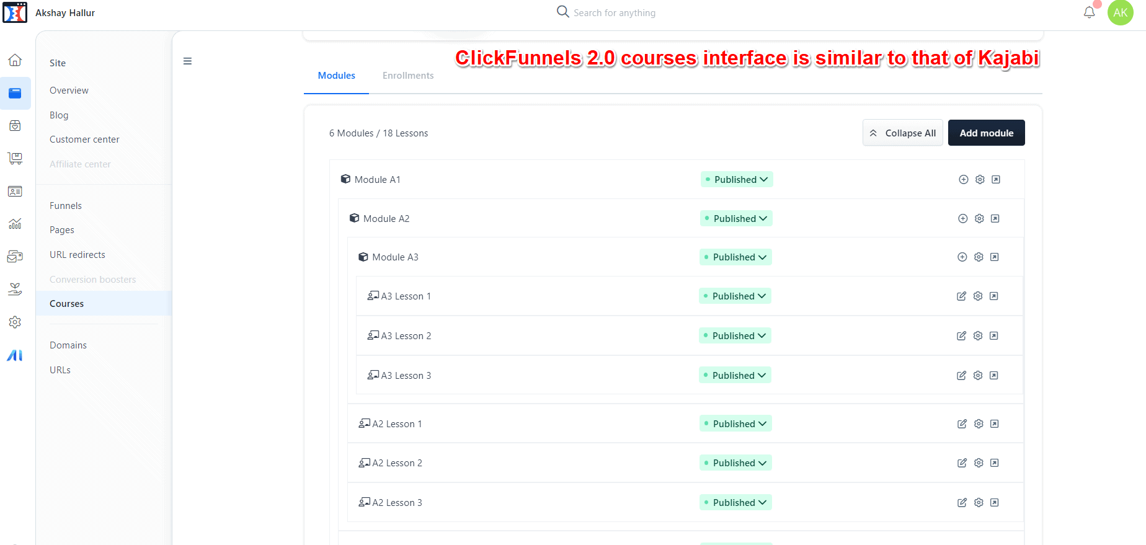This screenshot has width=1146, height=545.
Task: Select the Module A1 row title
Action: pos(378,180)
